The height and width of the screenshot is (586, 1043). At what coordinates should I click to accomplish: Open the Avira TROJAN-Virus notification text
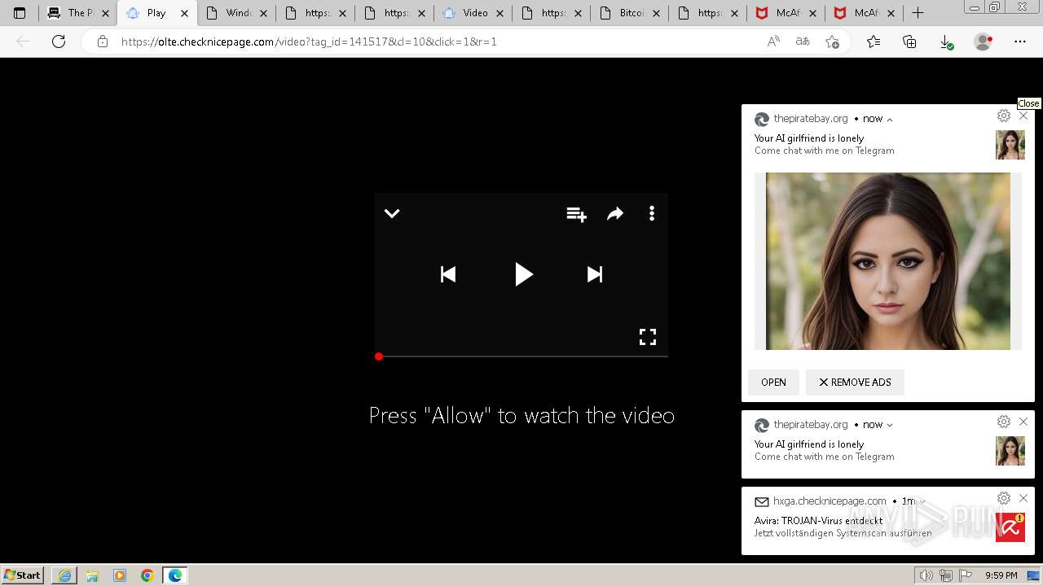[x=819, y=521]
